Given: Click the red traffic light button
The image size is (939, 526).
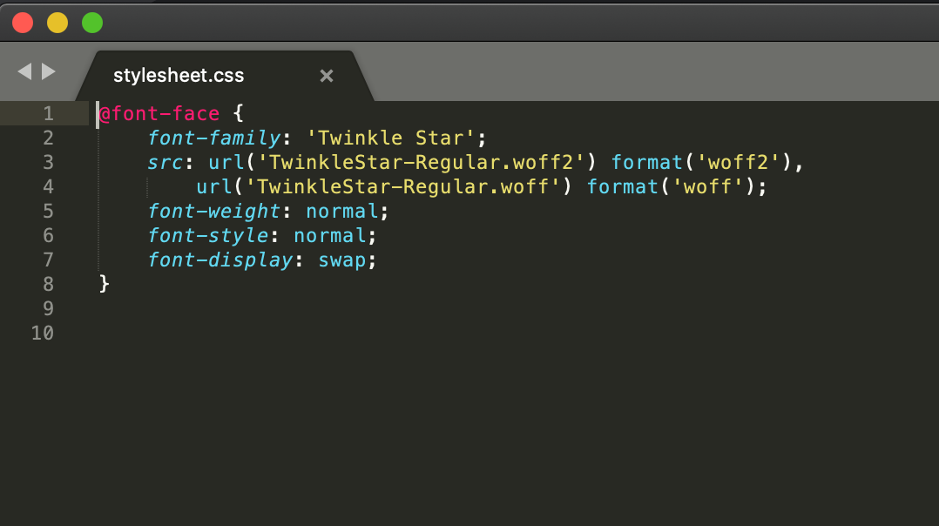Looking at the screenshot, I should tap(22, 23).
